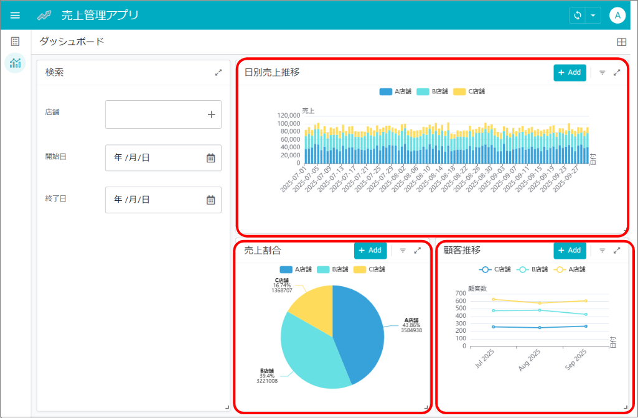Open calendar picker for 開始日
The height and width of the screenshot is (418, 638).
click(x=210, y=158)
